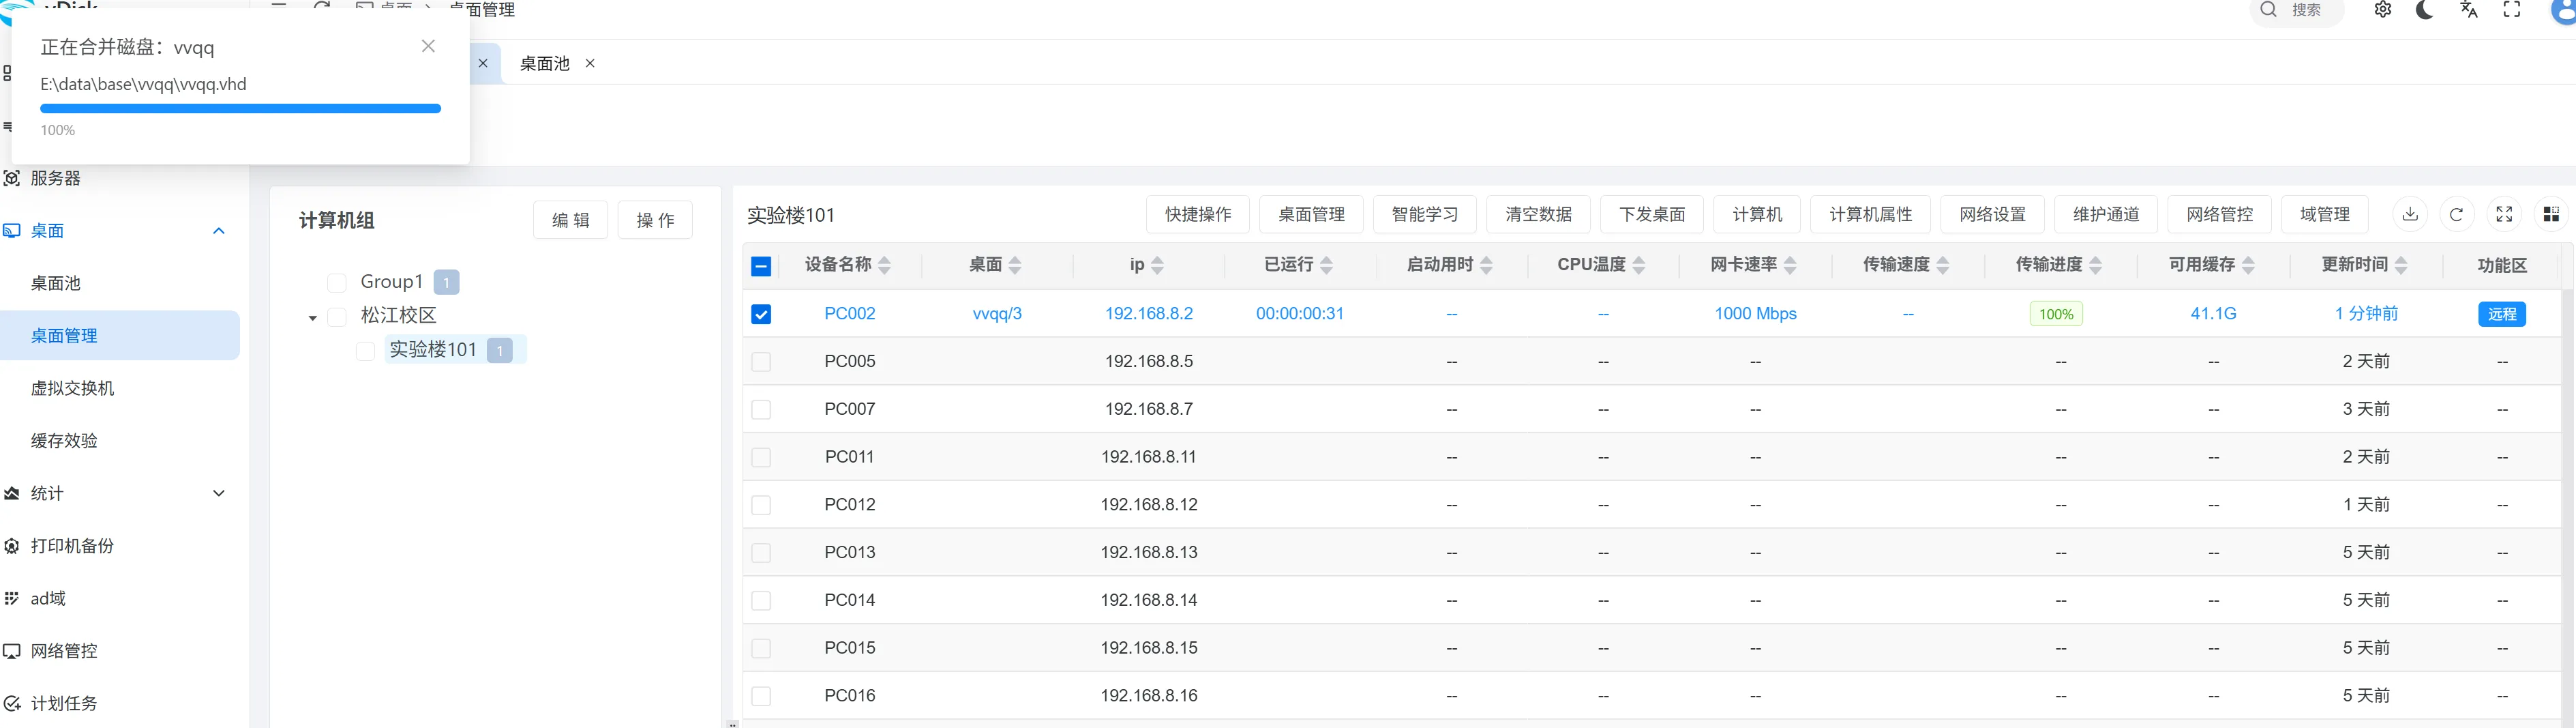The image size is (2576, 728).
Task: Sort by CPU温度 column arrows
Action: pos(1639,265)
